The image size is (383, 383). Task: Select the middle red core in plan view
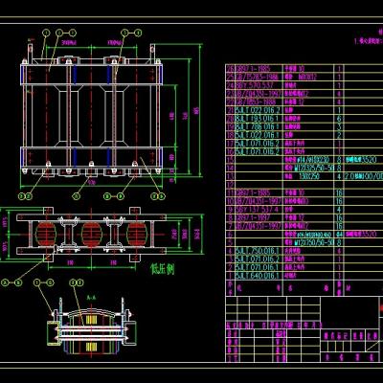[x=92, y=234]
